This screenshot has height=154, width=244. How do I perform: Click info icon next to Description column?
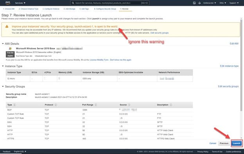171,105
